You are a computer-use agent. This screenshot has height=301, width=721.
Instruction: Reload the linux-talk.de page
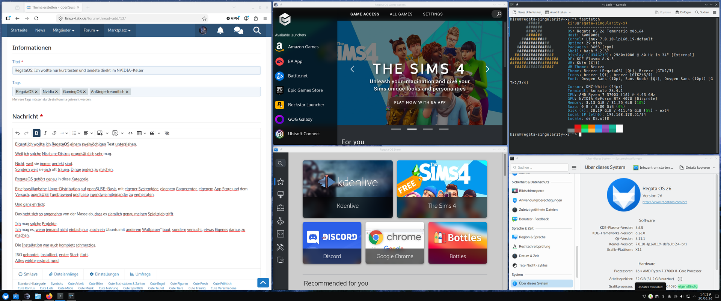[36, 18]
